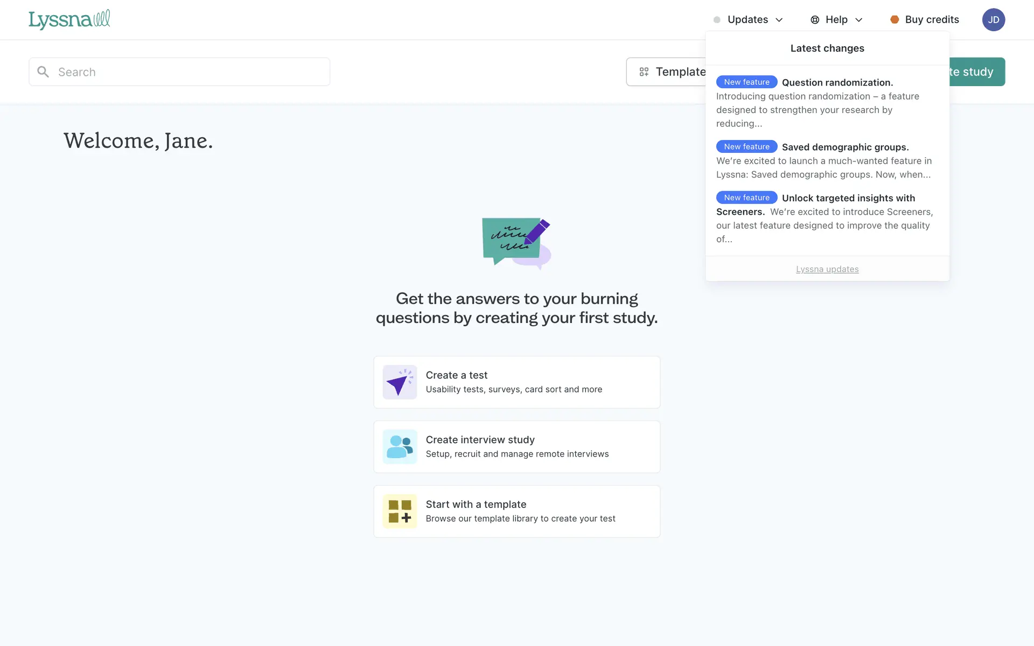Click the pencil speech bubble illustration

click(x=516, y=242)
